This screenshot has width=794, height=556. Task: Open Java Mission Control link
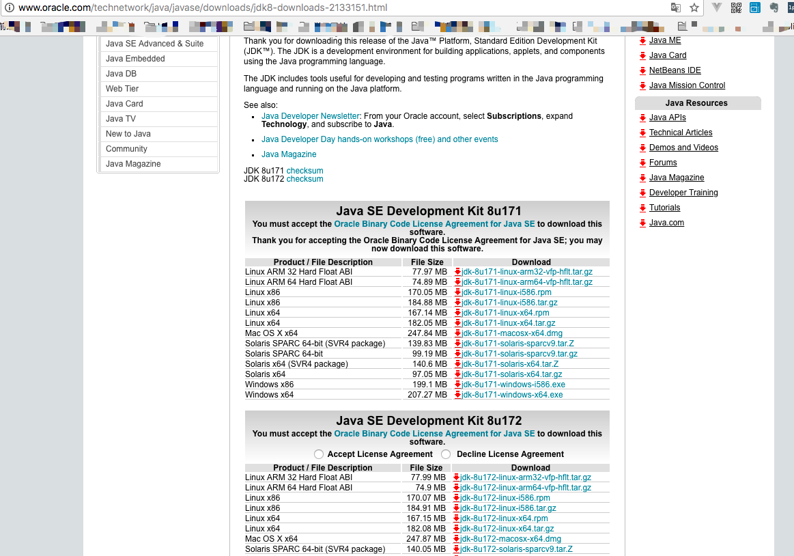[x=687, y=85]
